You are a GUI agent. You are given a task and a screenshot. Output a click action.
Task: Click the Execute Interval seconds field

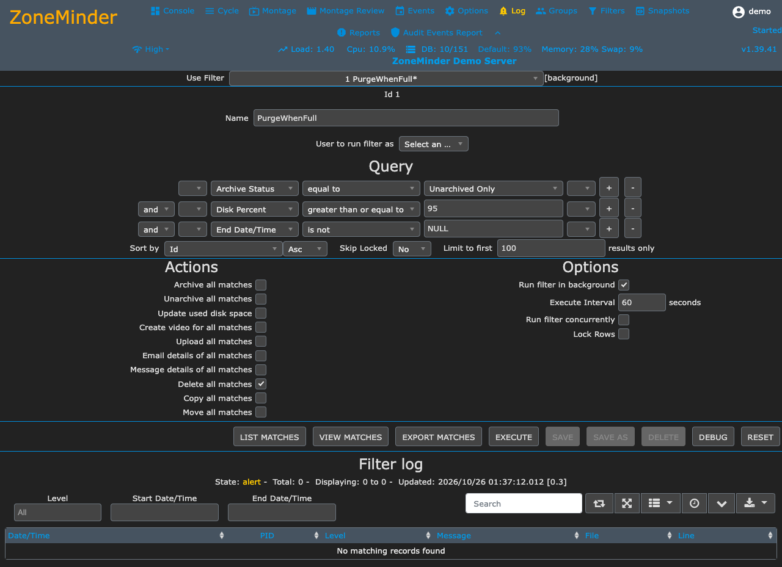click(x=642, y=303)
